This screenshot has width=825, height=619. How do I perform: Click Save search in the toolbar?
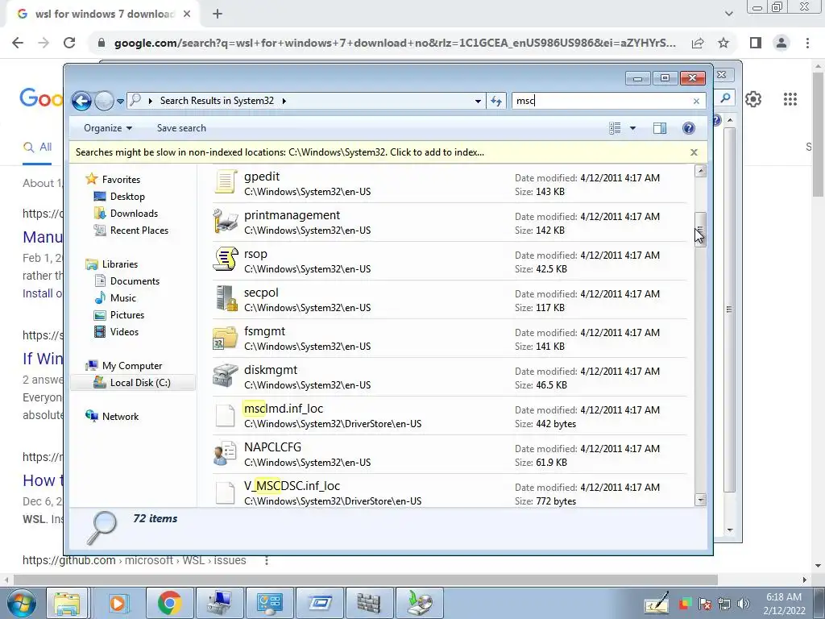pyautogui.click(x=181, y=128)
